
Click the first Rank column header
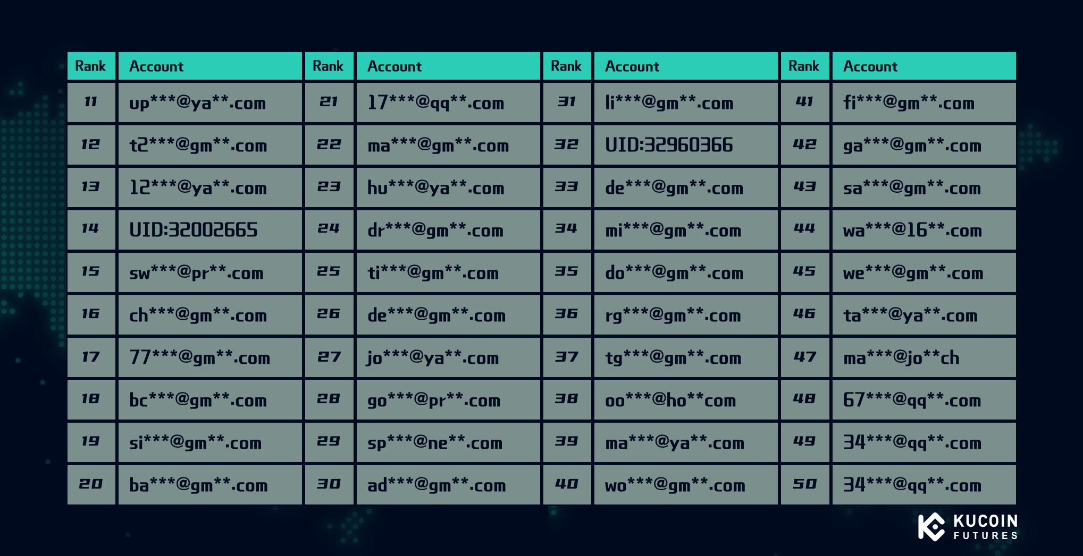click(x=91, y=66)
